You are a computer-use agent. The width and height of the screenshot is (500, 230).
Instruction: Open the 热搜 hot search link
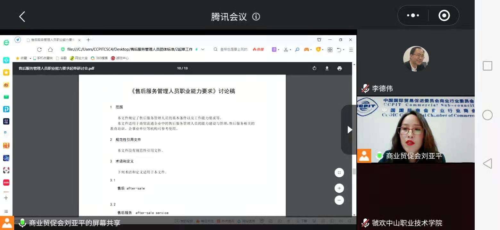point(258,50)
